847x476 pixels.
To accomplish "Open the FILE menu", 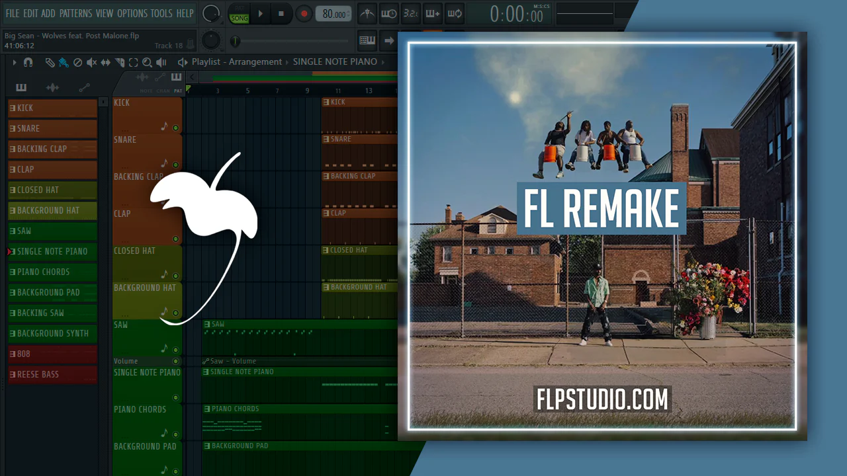I will point(13,13).
